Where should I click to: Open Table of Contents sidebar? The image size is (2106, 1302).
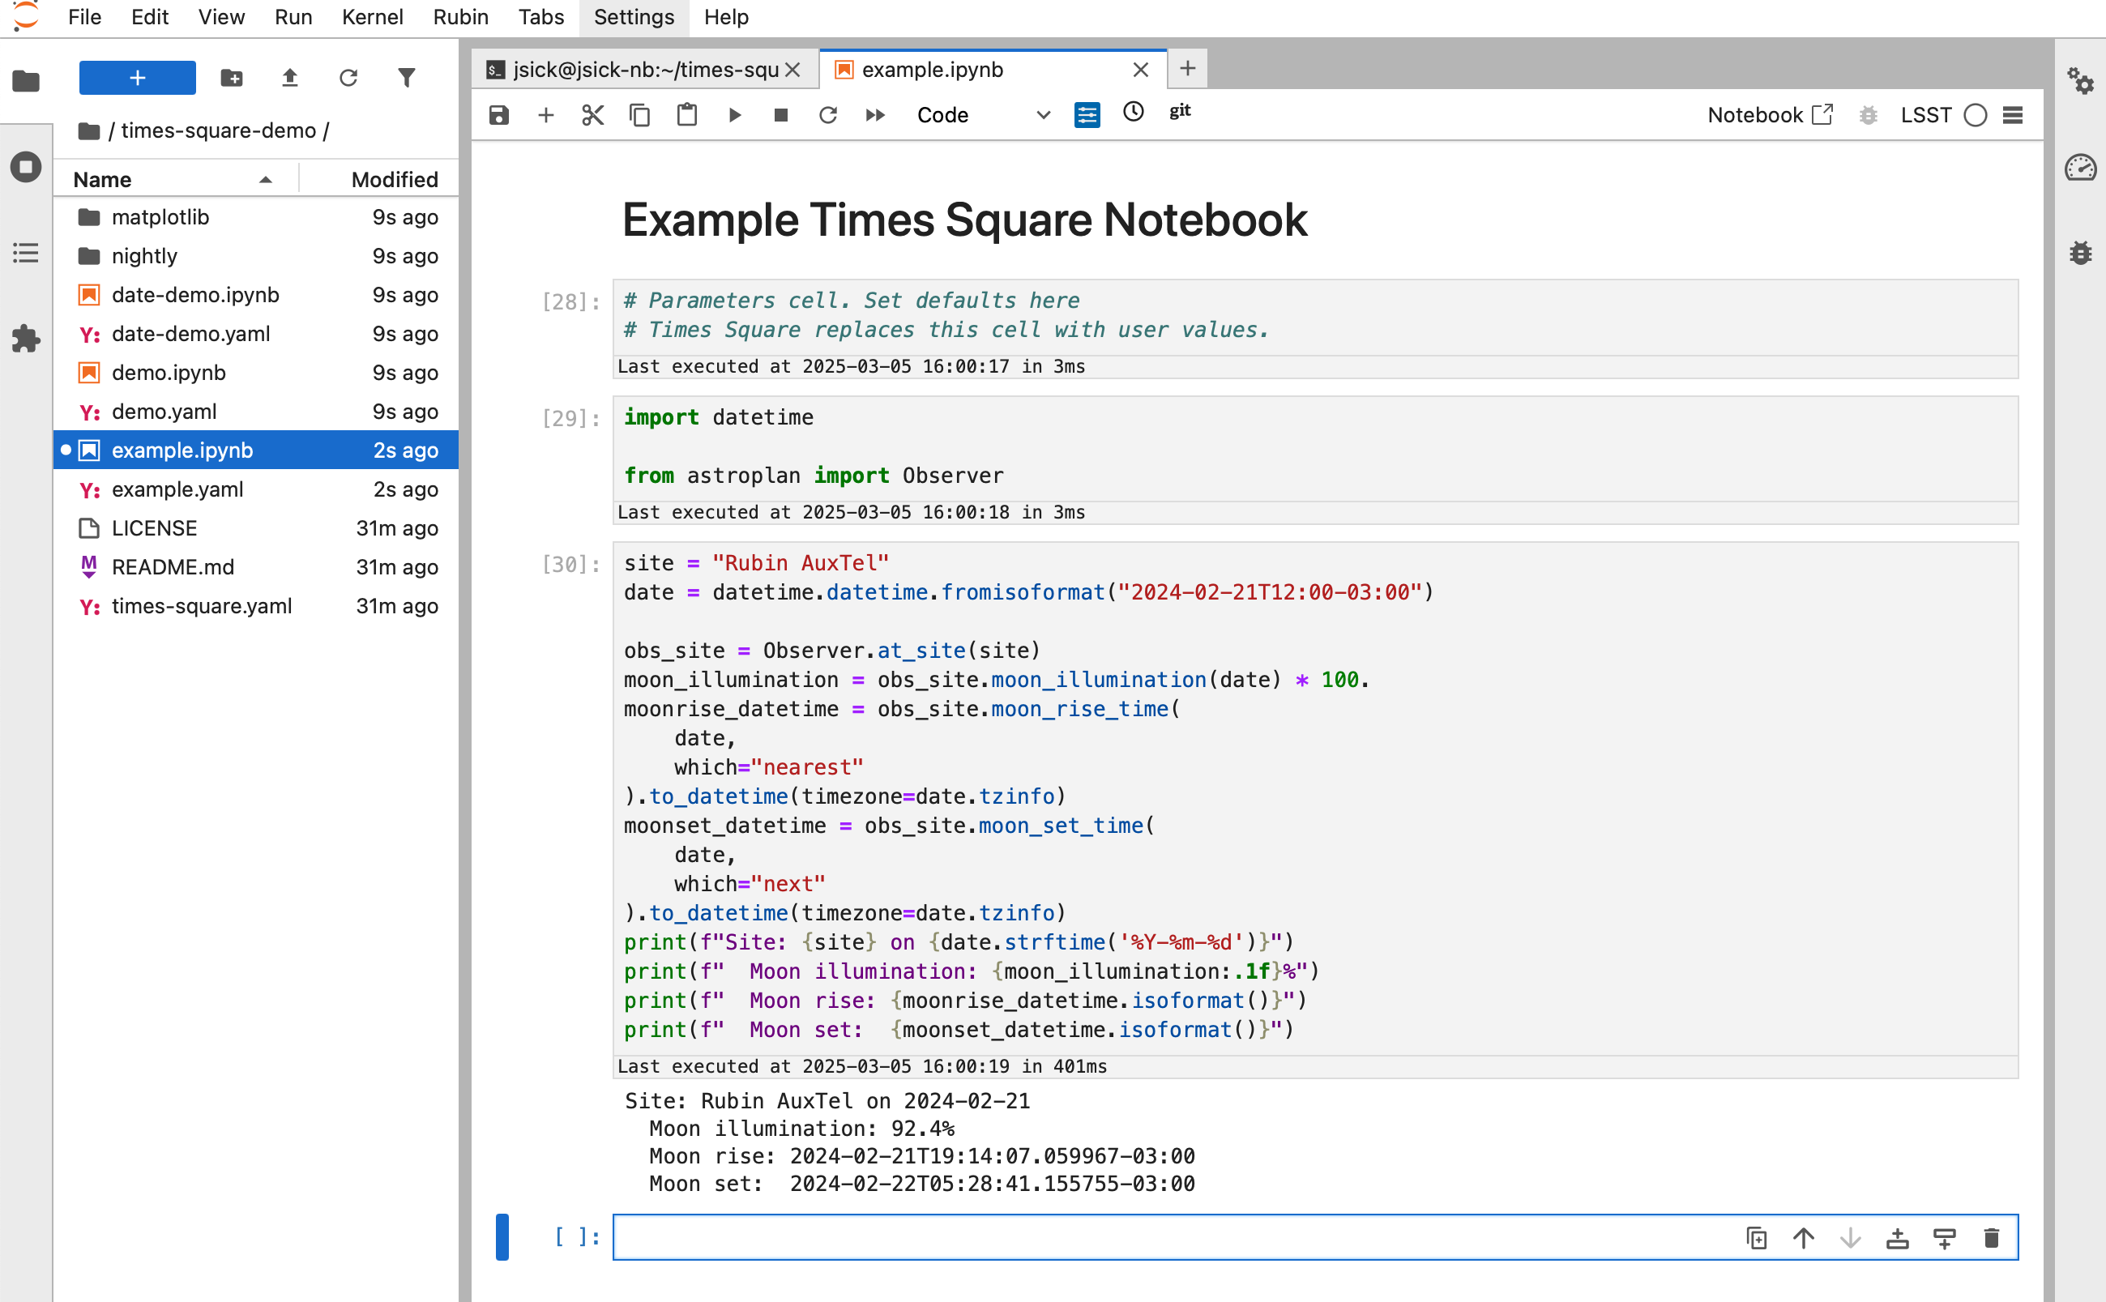tap(26, 253)
